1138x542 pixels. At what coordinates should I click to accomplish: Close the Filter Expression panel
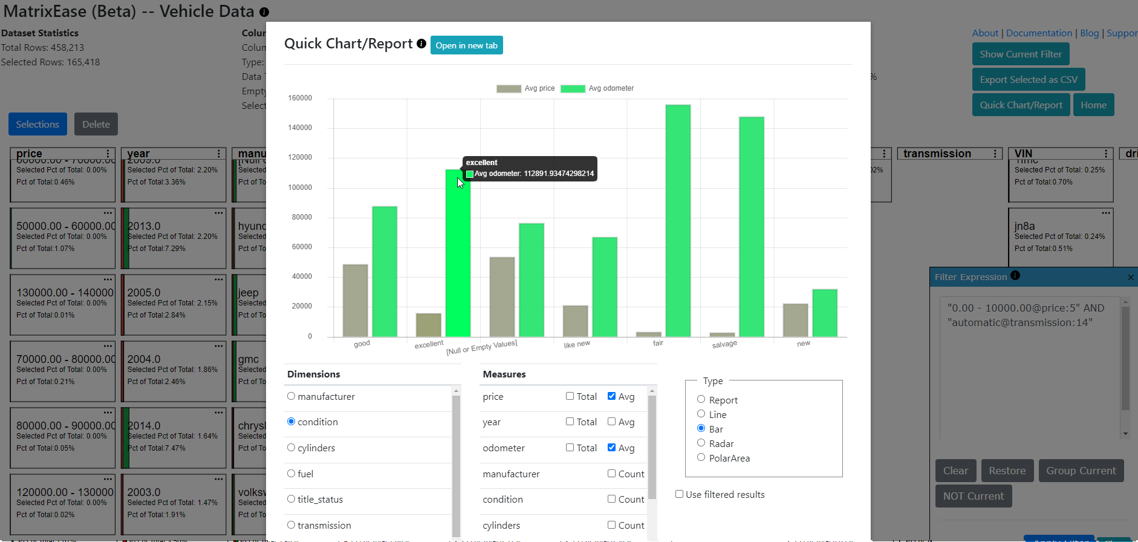[1131, 277]
